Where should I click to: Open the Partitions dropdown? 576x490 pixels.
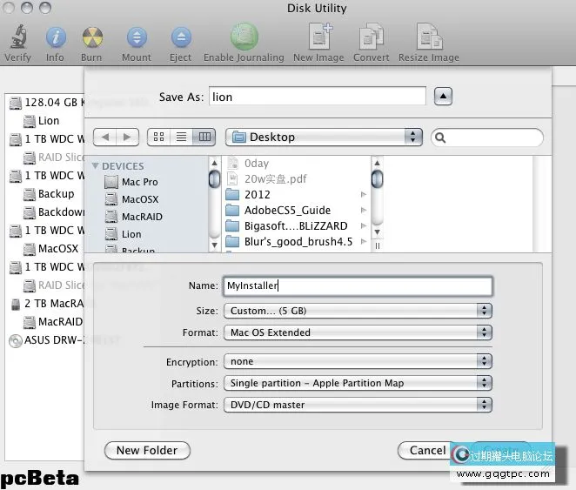point(357,383)
